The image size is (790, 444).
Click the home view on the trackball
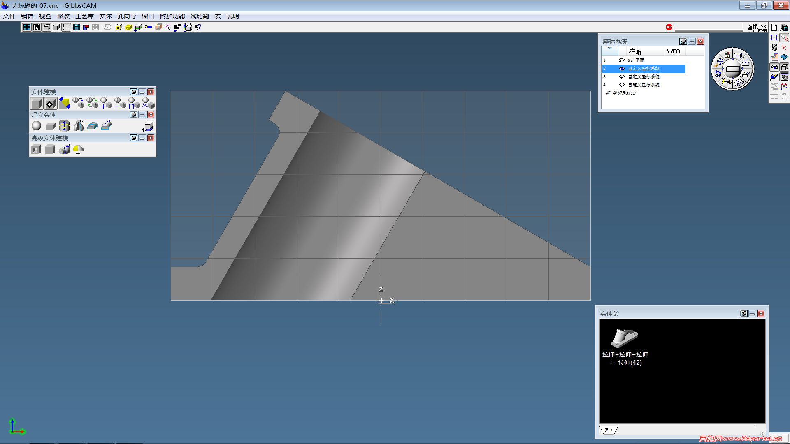click(x=727, y=55)
